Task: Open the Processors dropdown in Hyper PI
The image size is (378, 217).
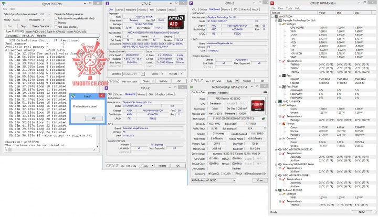Action: [46, 20]
